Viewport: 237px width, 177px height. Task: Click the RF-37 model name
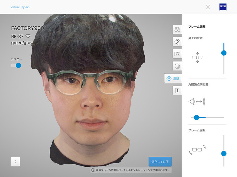[17, 36]
